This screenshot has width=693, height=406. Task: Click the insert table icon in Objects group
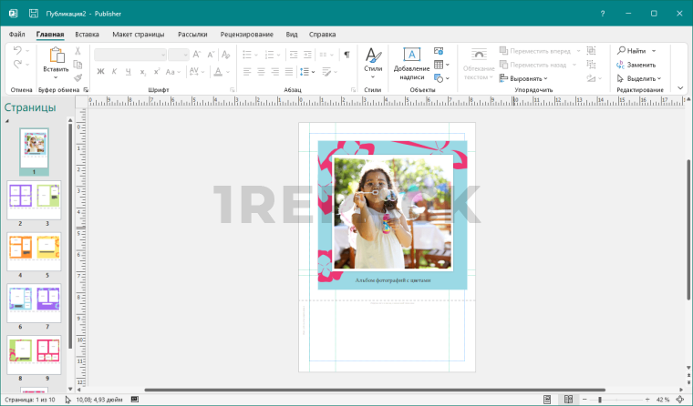[440, 65]
